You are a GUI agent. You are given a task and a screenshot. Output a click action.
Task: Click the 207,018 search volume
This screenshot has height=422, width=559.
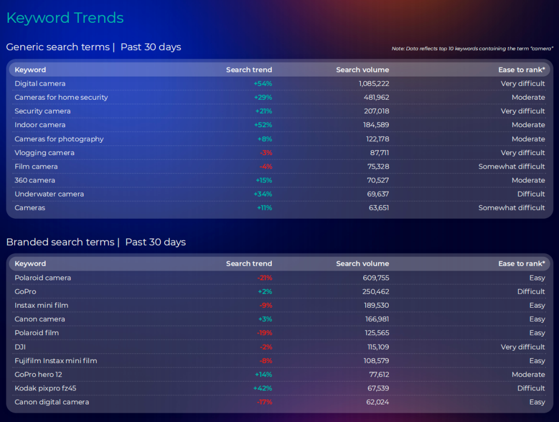(x=376, y=111)
